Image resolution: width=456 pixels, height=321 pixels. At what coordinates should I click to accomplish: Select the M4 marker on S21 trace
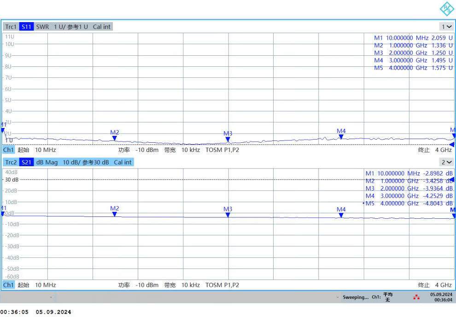[x=341, y=215]
